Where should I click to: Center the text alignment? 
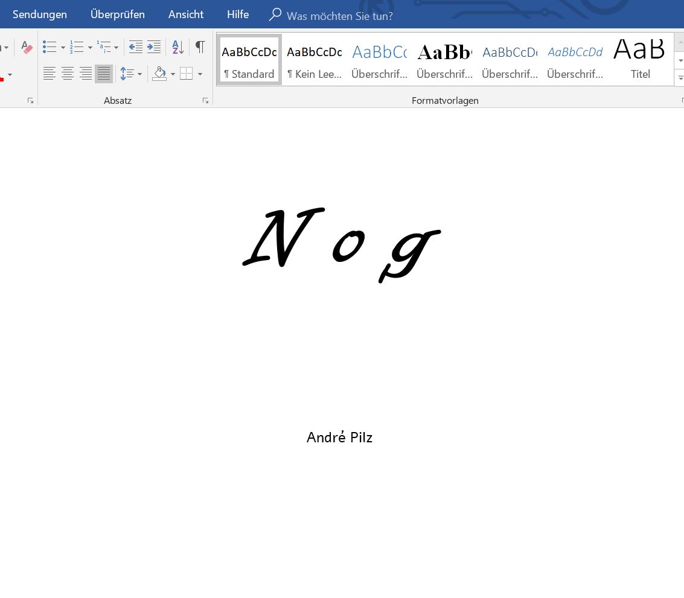pos(68,74)
